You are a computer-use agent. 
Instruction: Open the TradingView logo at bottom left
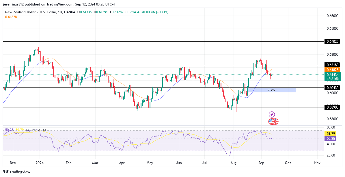[x=16, y=172]
